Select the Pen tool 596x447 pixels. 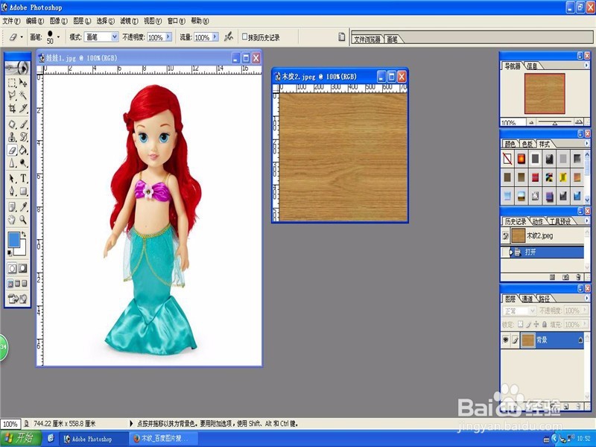(12, 191)
